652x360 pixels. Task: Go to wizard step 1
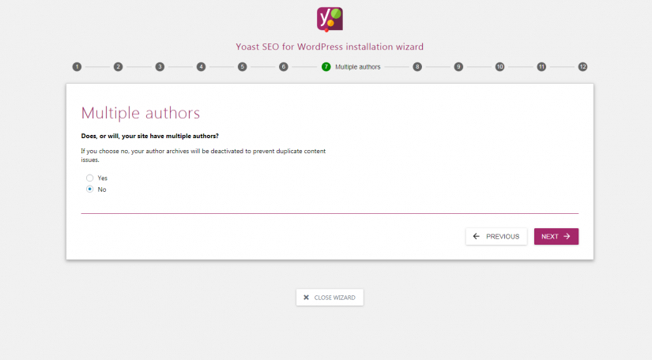(x=77, y=67)
